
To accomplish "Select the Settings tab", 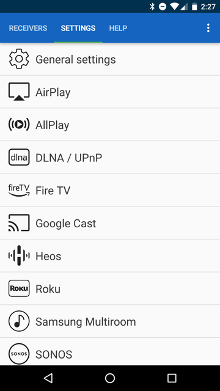I will (x=78, y=28).
